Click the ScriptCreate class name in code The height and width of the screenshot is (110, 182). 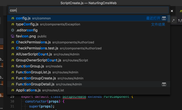click(74, 97)
